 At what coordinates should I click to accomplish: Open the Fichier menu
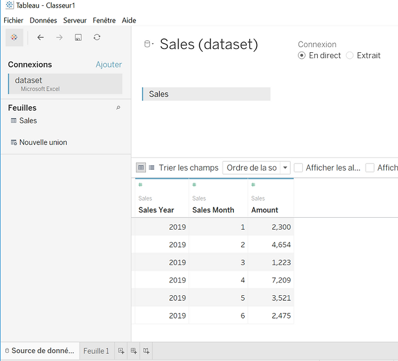[x=13, y=20]
